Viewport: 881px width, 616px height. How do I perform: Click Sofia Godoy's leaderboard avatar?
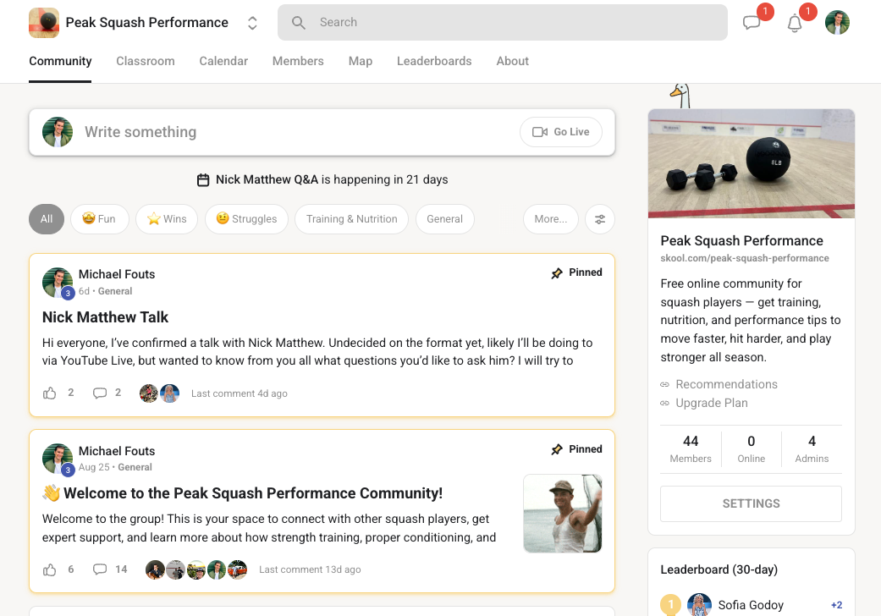tap(700, 605)
